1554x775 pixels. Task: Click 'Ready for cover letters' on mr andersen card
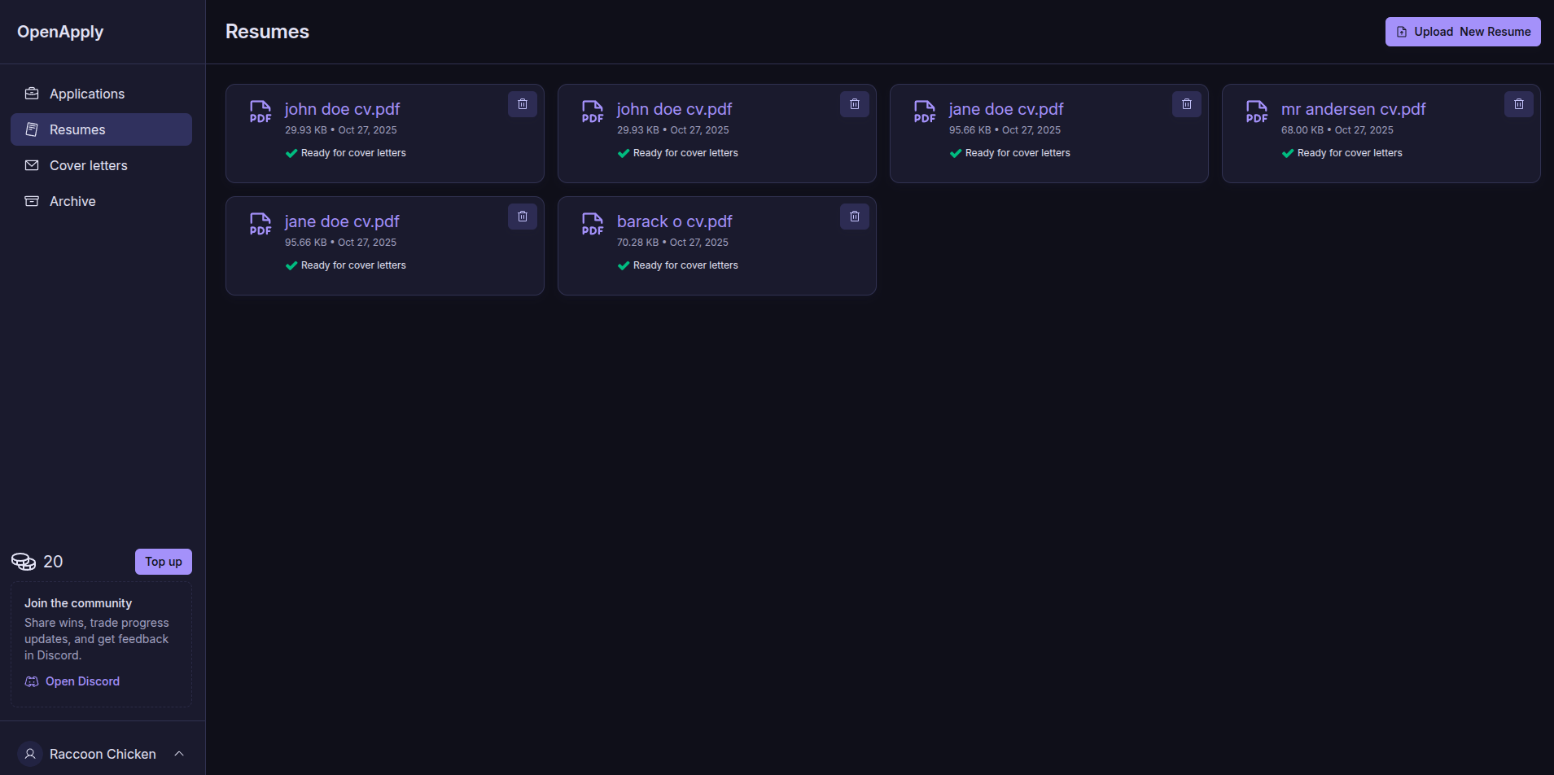click(1350, 153)
